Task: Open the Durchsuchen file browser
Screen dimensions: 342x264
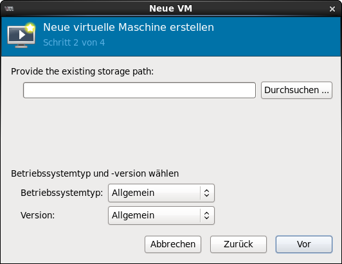Action: (296, 91)
